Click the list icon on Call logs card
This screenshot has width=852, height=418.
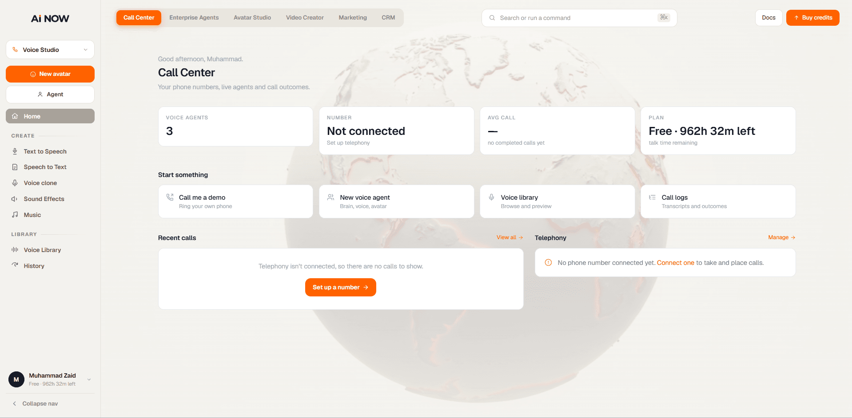[652, 197]
